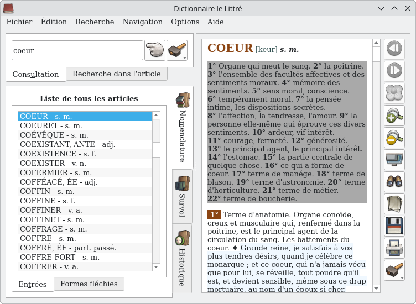
Task: Click the [keur] pronunciation text
Action: [266, 50]
